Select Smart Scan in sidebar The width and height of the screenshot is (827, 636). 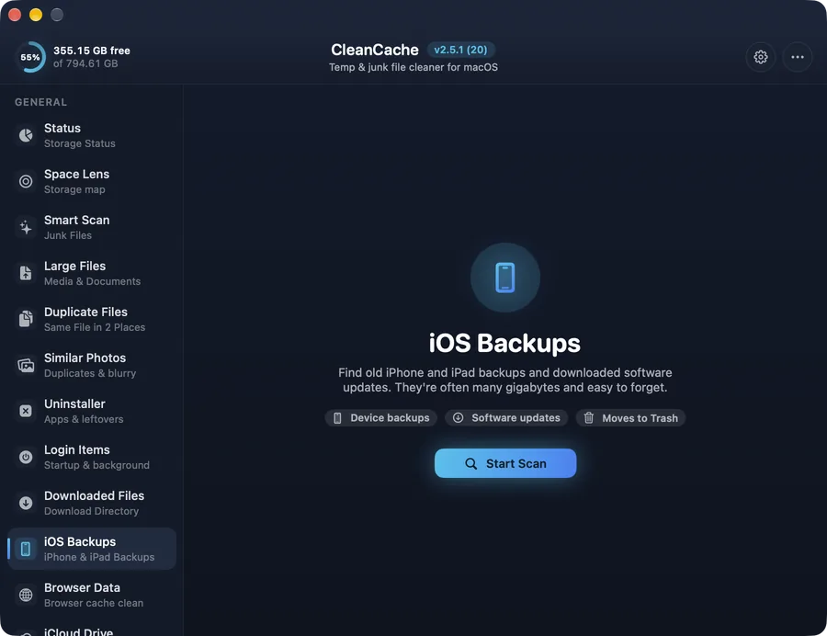(x=92, y=227)
